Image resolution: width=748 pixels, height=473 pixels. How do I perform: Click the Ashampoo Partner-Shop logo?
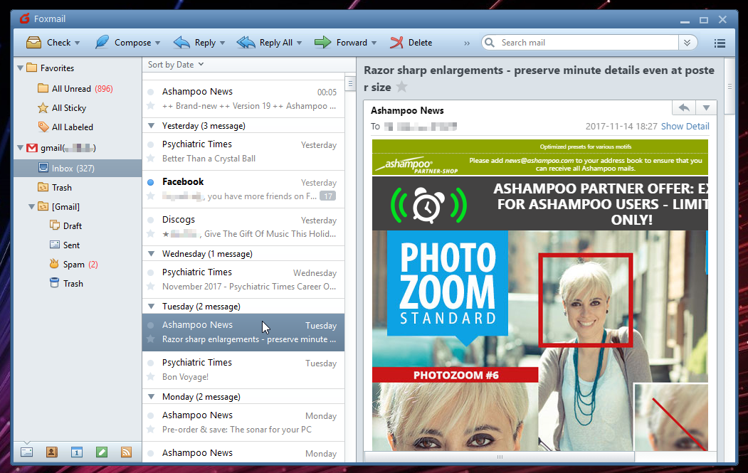(416, 166)
